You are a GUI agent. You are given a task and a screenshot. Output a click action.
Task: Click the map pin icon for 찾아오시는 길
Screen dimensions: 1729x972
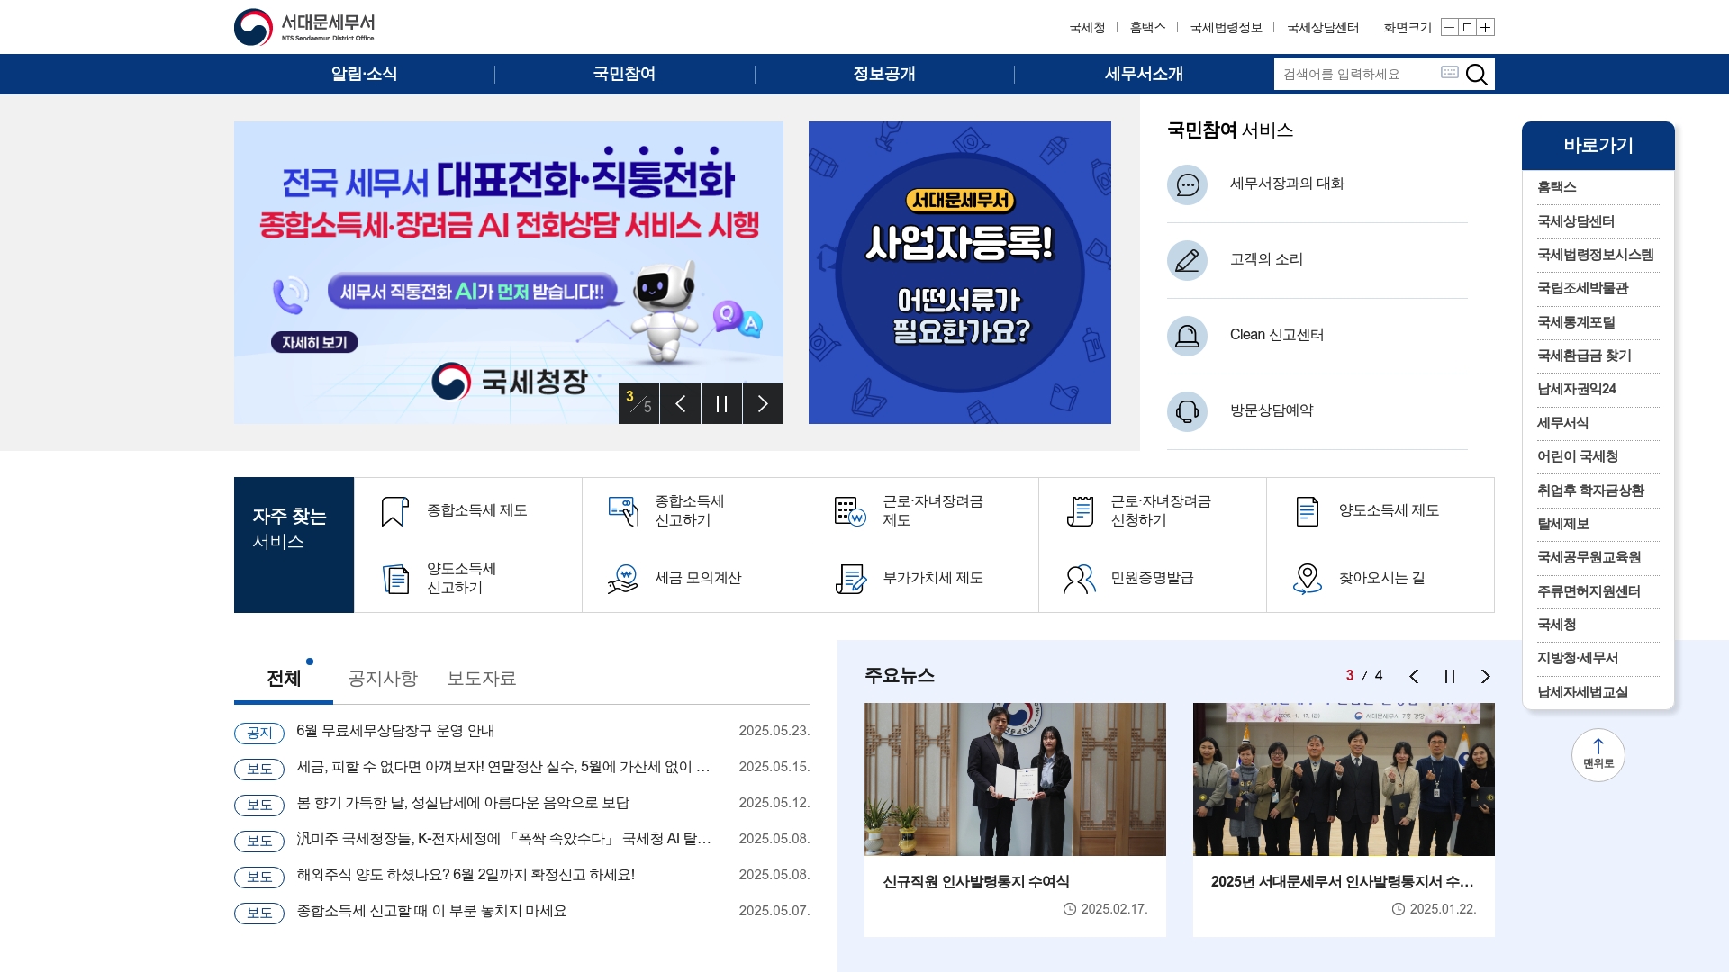pos(1307,579)
